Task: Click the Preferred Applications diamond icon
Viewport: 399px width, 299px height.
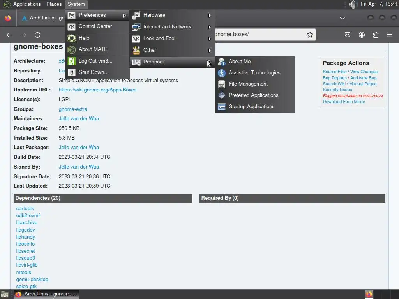Action: [x=222, y=95]
